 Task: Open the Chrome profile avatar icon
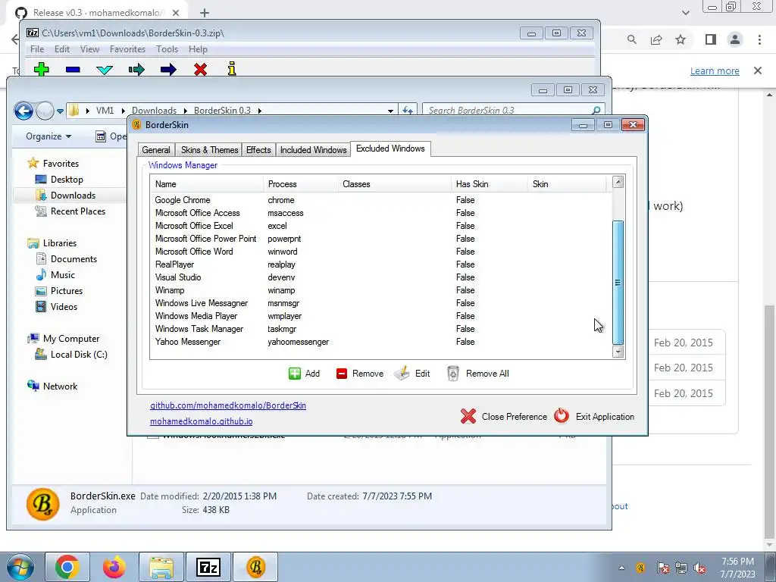tap(735, 39)
